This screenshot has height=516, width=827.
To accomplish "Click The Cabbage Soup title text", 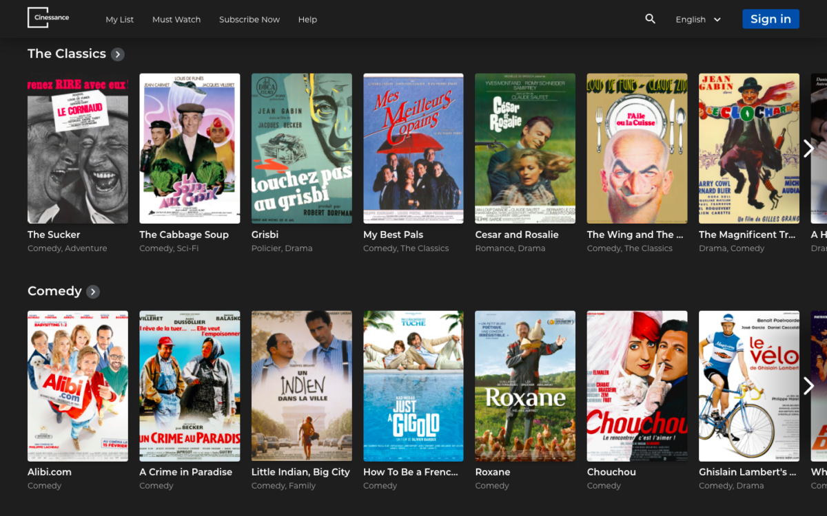I will [184, 235].
